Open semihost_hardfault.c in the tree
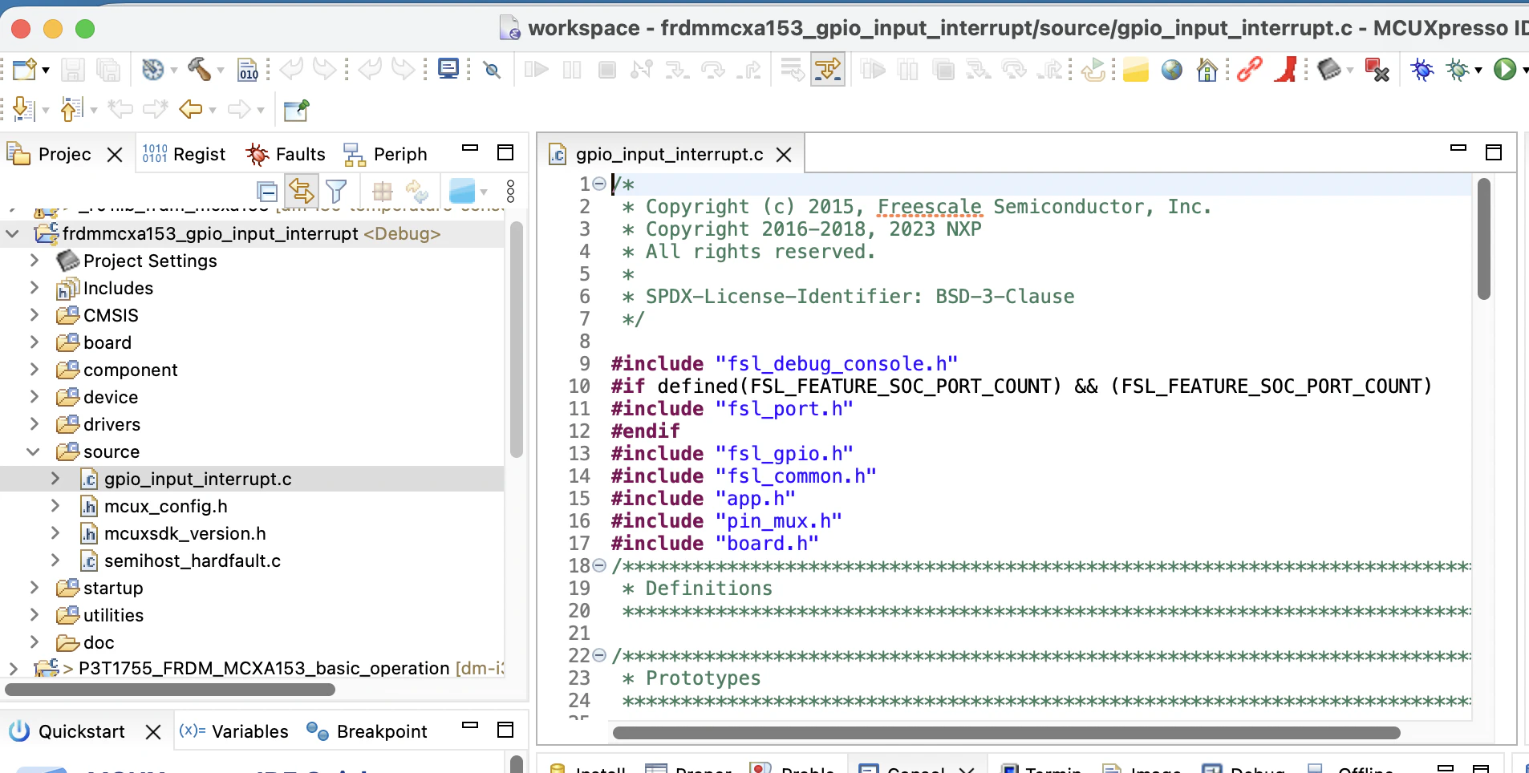Image resolution: width=1529 pixels, height=773 pixels. (x=192, y=561)
